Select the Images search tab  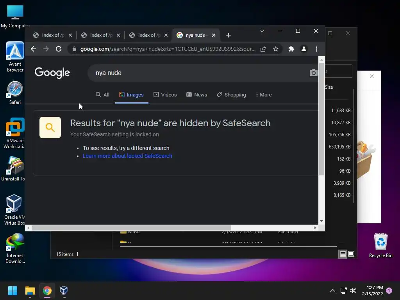(x=131, y=95)
